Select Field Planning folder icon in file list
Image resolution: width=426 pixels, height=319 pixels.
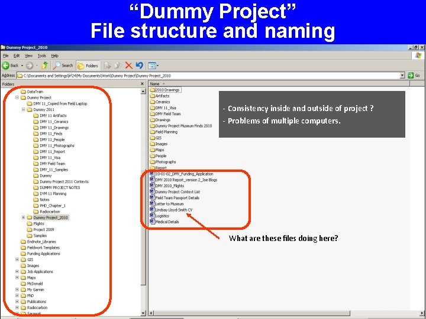tap(153, 132)
